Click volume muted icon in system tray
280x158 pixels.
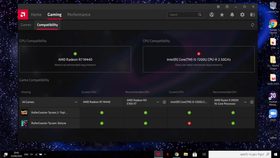[31, 154]
